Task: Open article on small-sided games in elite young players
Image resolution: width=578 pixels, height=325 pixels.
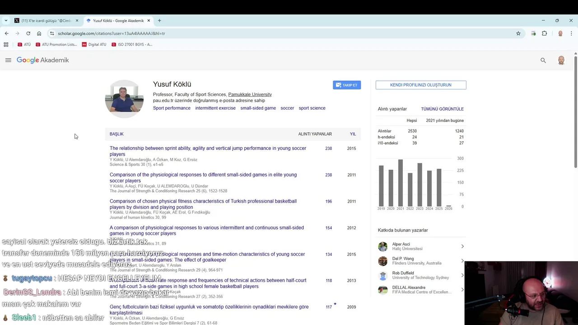Action: point(203,178)
